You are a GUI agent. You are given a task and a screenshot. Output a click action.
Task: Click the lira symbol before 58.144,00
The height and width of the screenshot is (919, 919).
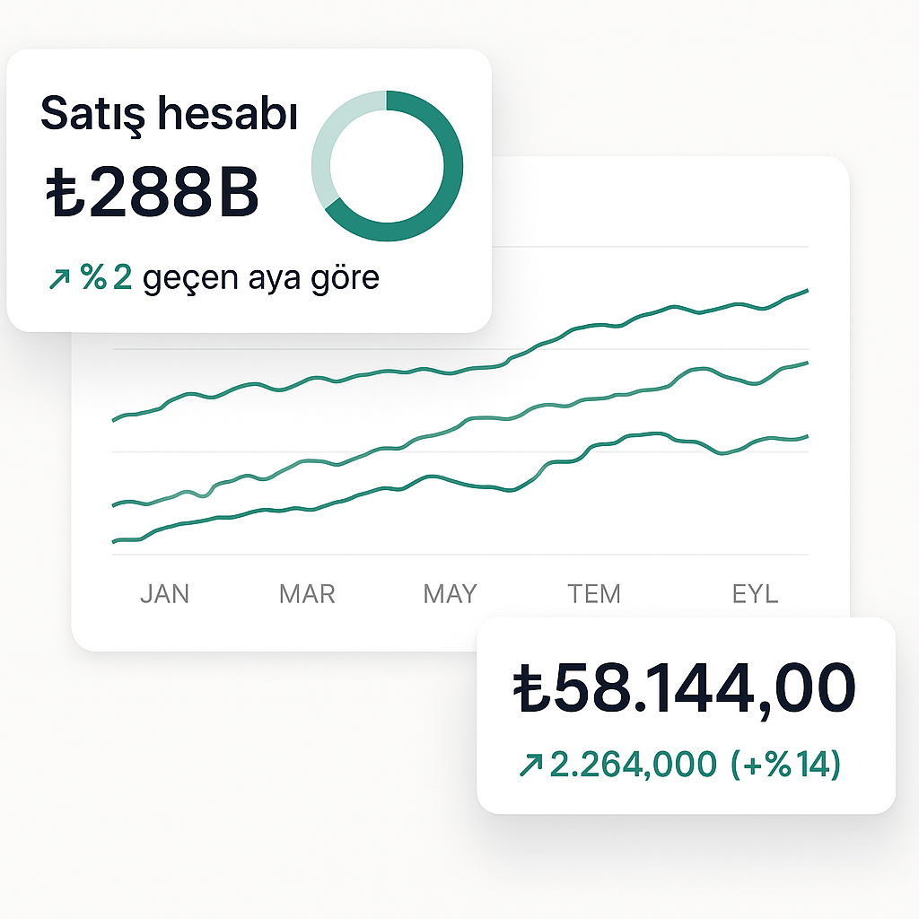[x=531, y=687]
